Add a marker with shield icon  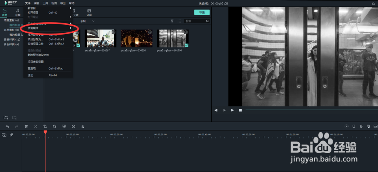[x=354, y=126]
